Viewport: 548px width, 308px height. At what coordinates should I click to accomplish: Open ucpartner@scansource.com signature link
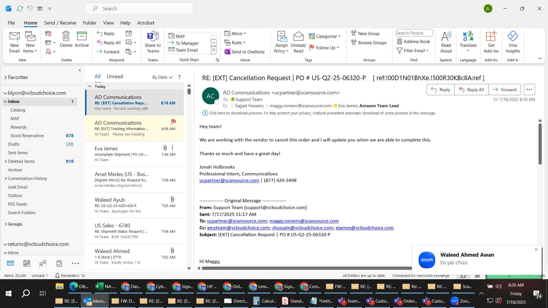pyautogui.click(x=229, y=181)
